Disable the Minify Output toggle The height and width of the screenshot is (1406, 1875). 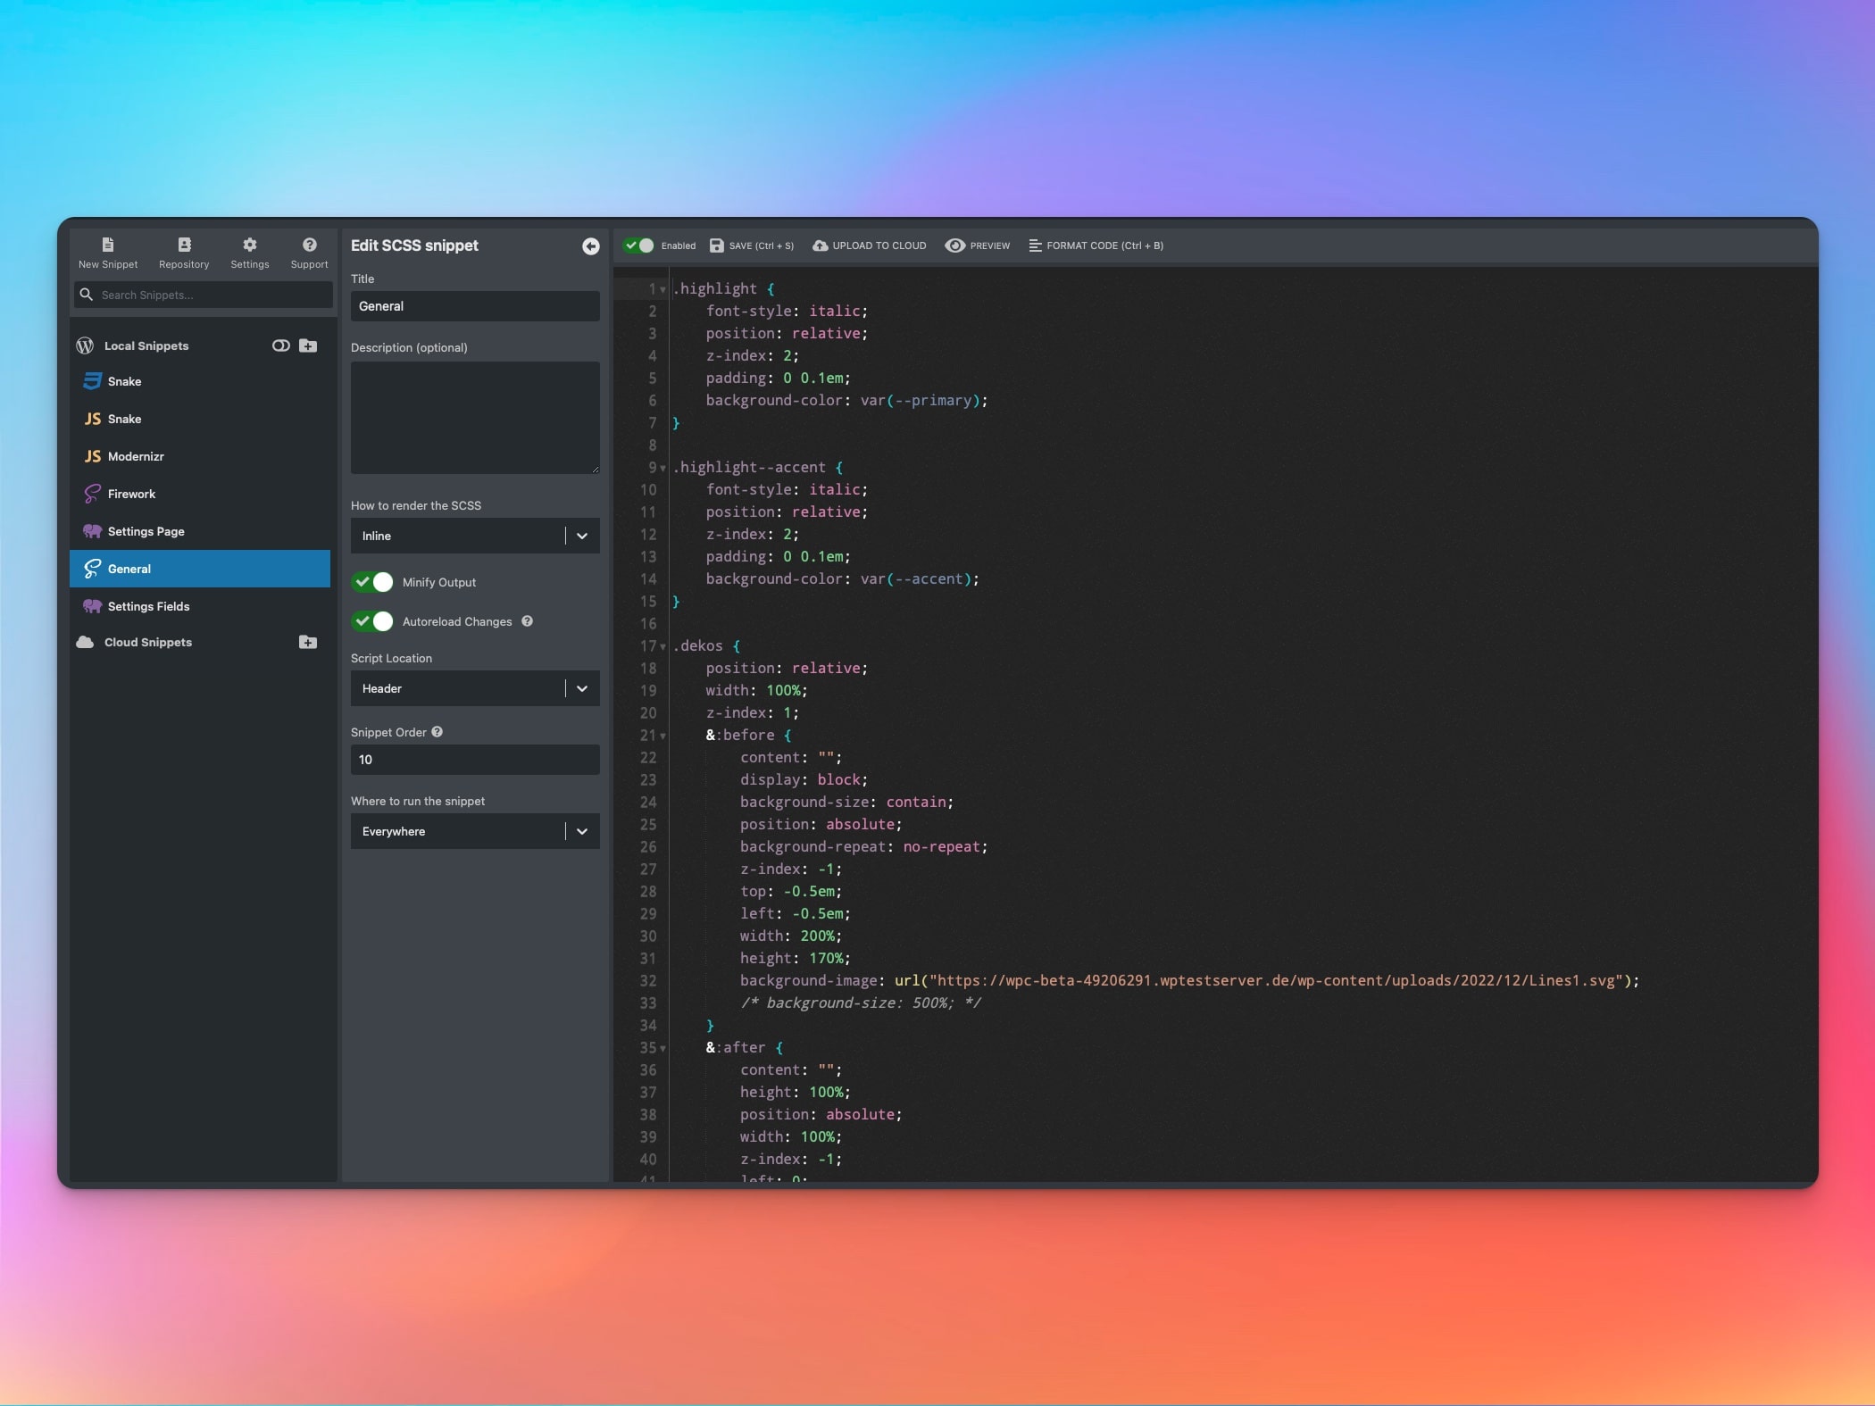click(372, 582)
